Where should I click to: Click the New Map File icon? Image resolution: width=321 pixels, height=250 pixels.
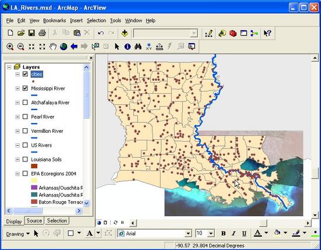click(11, 33)
